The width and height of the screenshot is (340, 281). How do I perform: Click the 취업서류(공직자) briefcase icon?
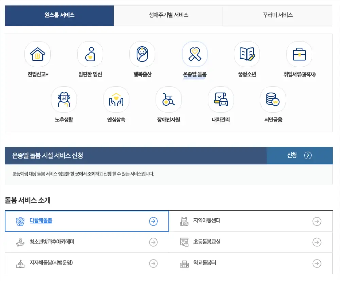pyautogui.click(x=300, y=53)
